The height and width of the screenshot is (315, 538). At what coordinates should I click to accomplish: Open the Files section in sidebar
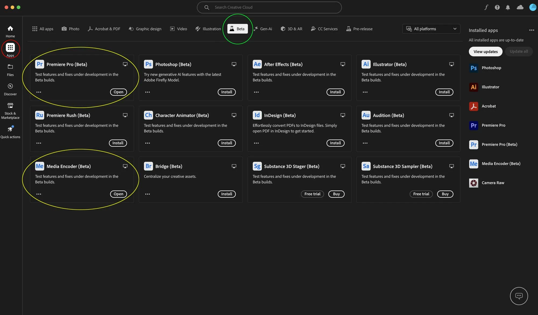click(x=10, y=70)
